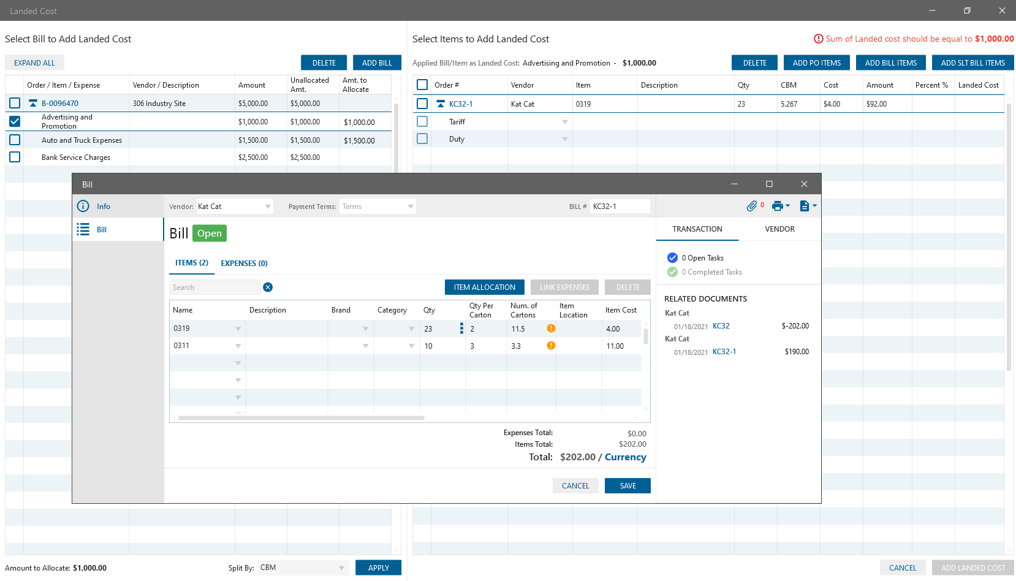Viewport: 1016px width, 581px height.
Task: Open the Vendor Kat Cat dropdown
Action: [x=268, y=207]
